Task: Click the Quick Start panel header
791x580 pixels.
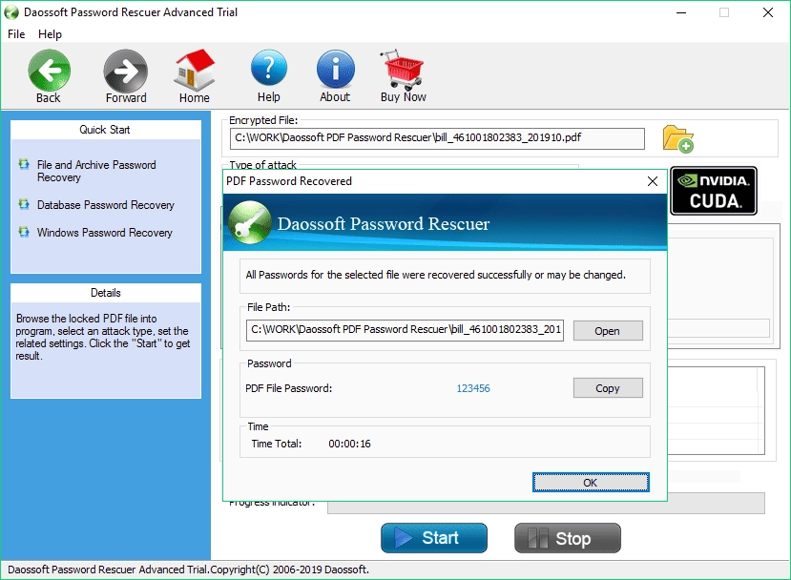Action: (105, 130)
